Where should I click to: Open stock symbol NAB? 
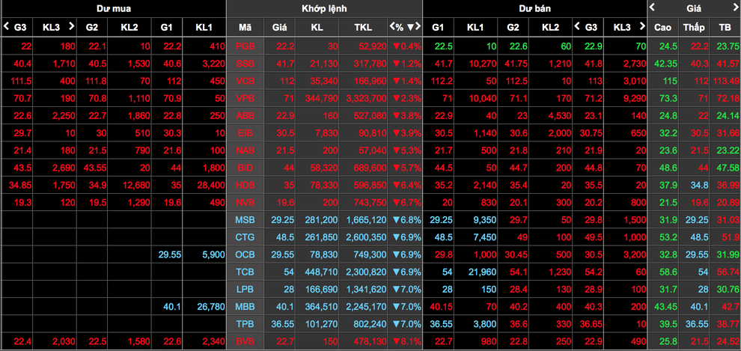pos(245,150)
